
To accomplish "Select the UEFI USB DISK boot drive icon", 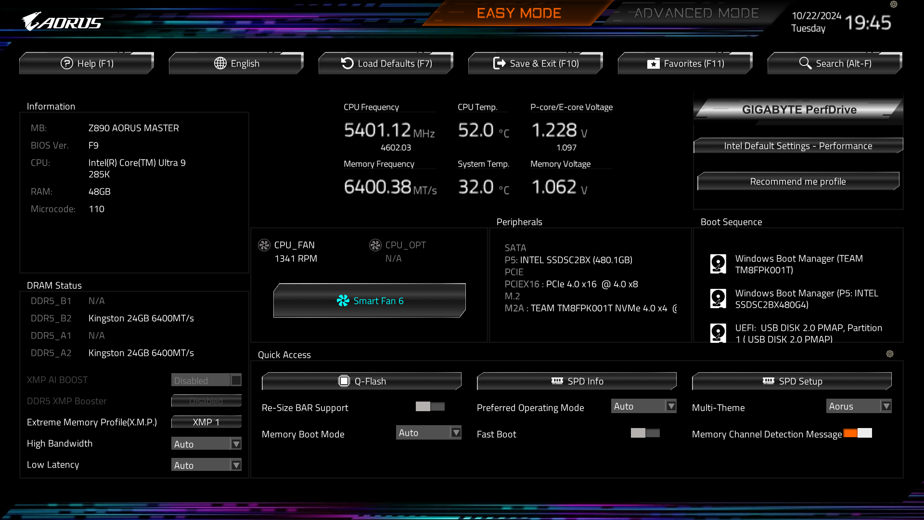I will tap(718, 333).
